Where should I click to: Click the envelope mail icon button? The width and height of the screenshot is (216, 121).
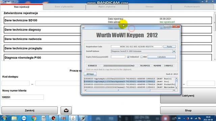click(66, 110)
